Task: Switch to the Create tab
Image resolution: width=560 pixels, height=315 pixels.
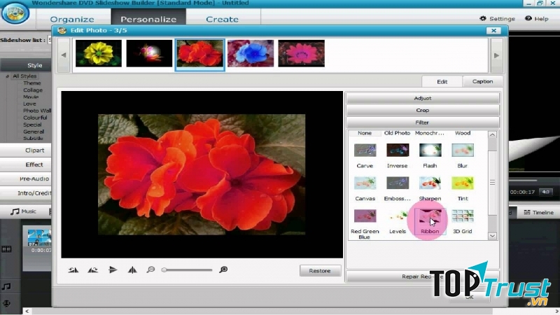Action: pyautogui.click(x=222, y=20)
